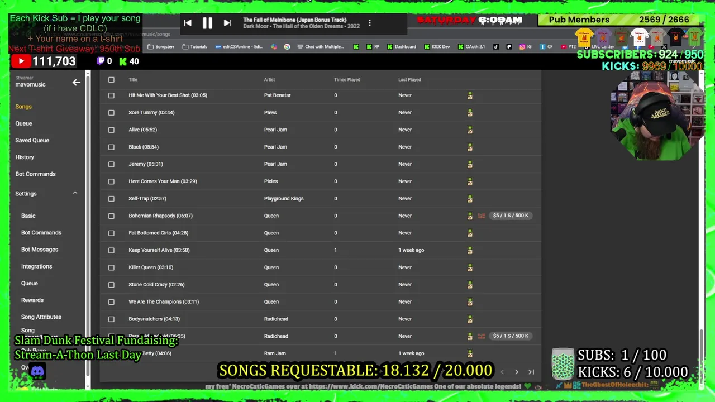The width and height of the screenshot is (715, 402).
Task: Open Saved Queue in sidebar
Action: (32, 140)
